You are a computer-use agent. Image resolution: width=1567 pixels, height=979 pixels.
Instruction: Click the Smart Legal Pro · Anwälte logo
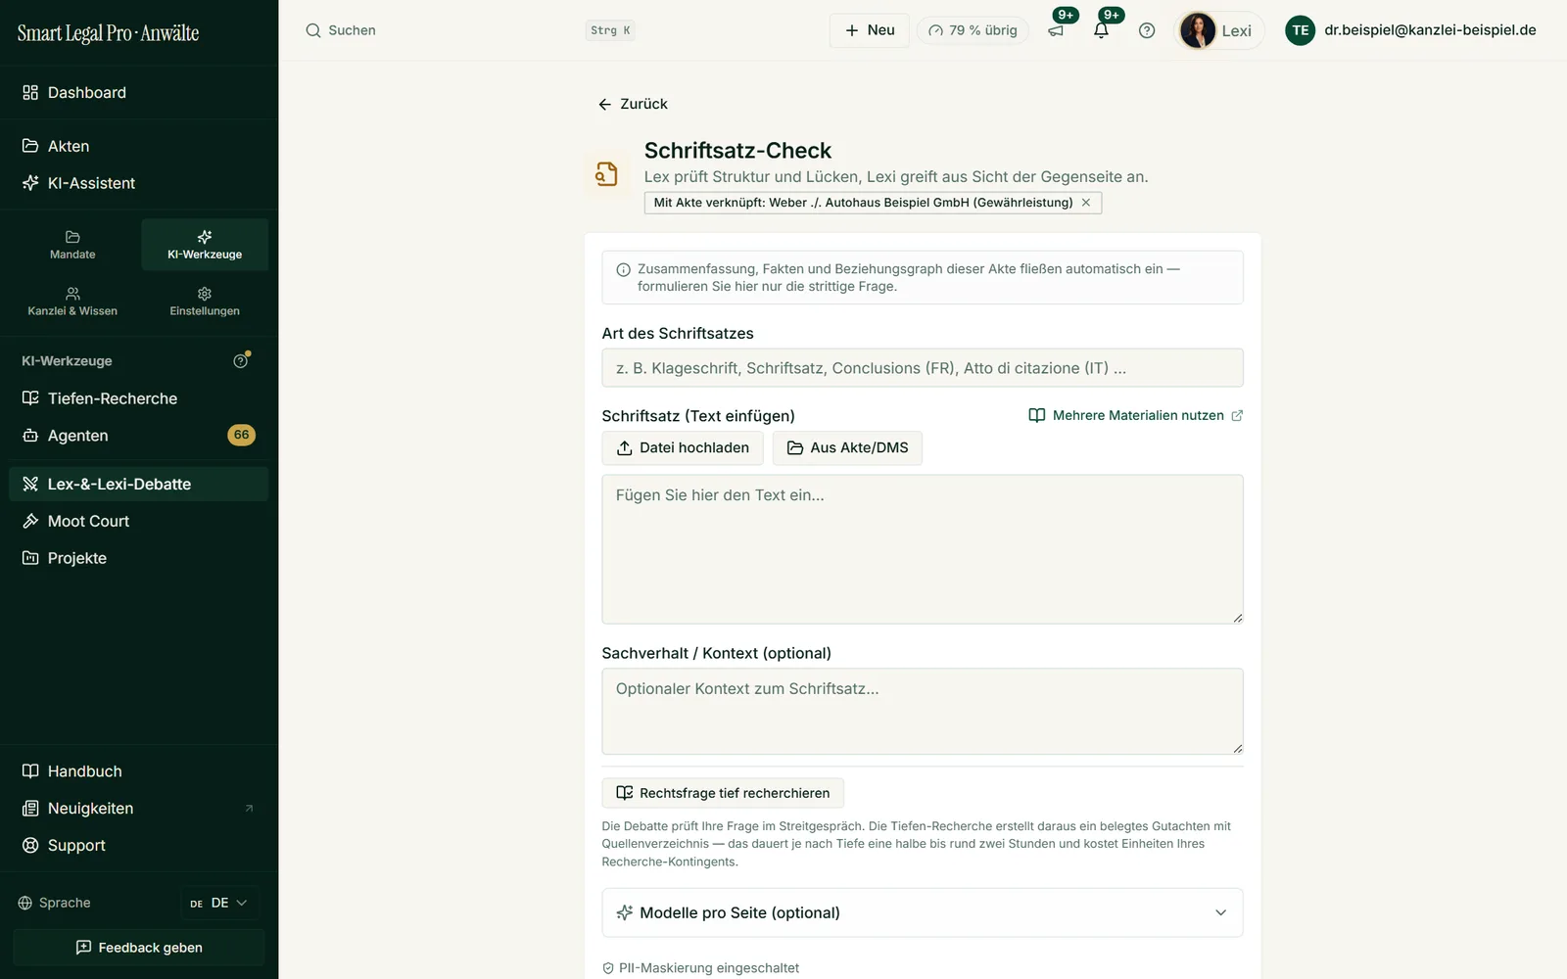pos(108,32)
